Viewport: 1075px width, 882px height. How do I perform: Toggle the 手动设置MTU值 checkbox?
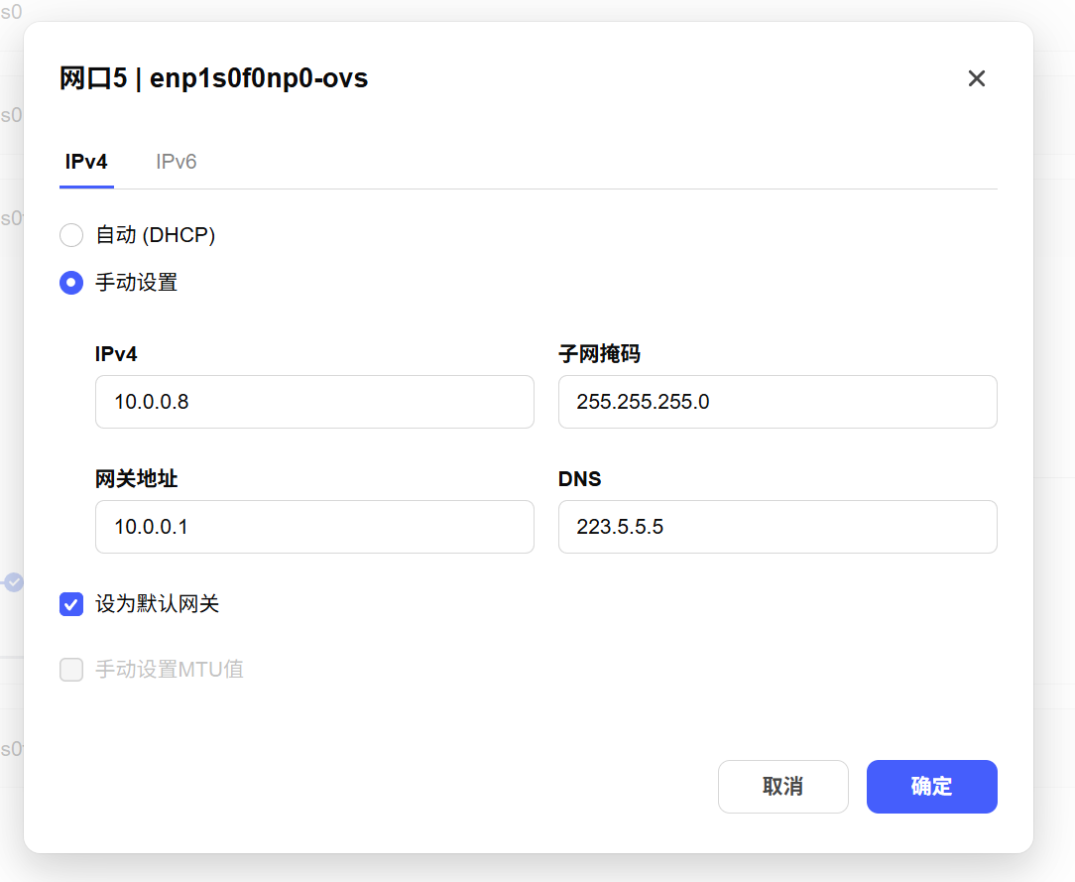[71, 670]
